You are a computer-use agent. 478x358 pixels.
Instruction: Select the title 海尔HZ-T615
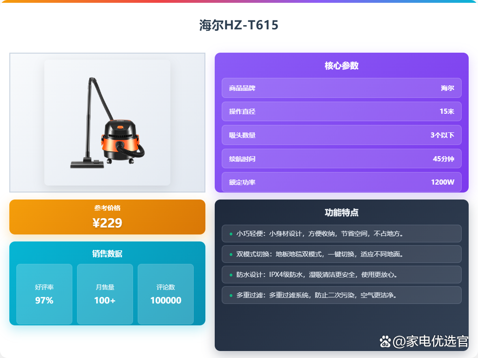coord(239,25)
